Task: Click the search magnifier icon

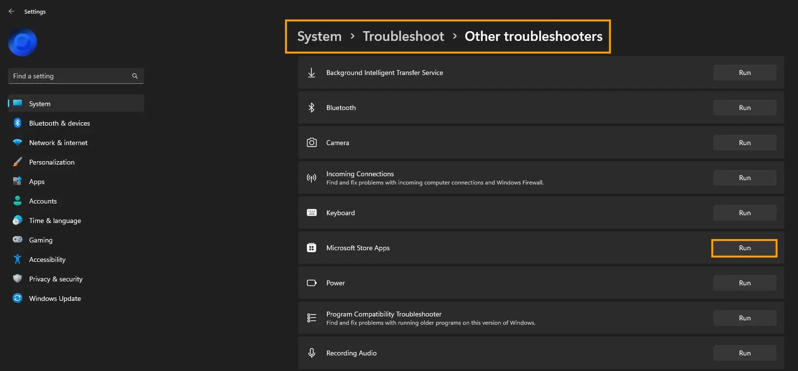Action: pos(135,76)
